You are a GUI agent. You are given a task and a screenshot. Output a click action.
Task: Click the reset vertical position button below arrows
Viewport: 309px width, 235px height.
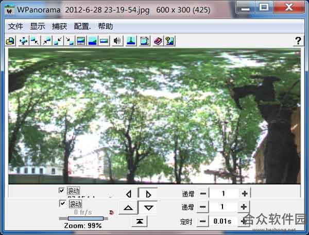click(x=140, y=222)
